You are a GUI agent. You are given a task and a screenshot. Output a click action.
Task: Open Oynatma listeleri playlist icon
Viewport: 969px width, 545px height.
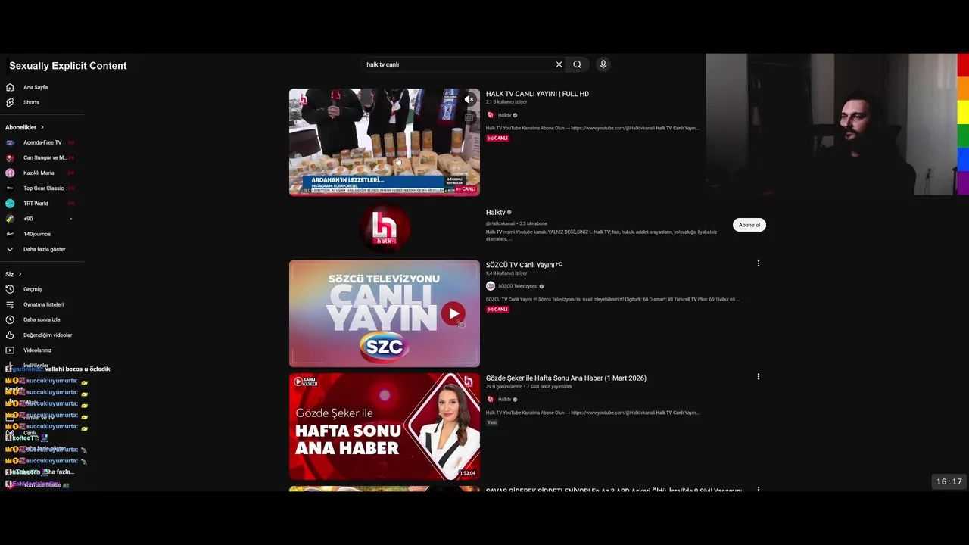(10, 304)
